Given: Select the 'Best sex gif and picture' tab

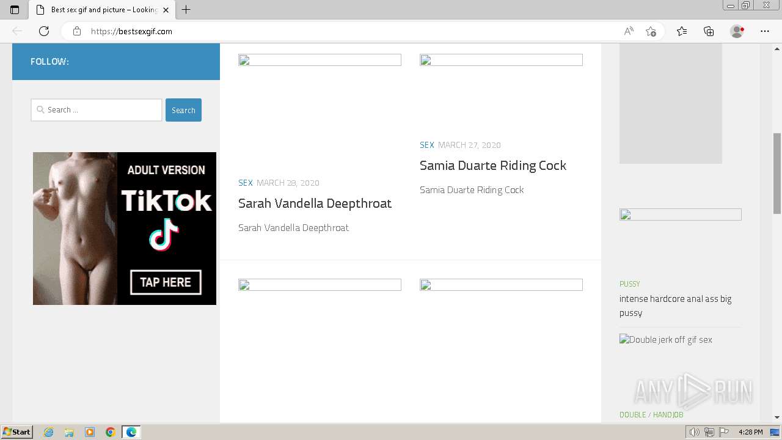Looking at the screenshot, I should coord(103,10).
